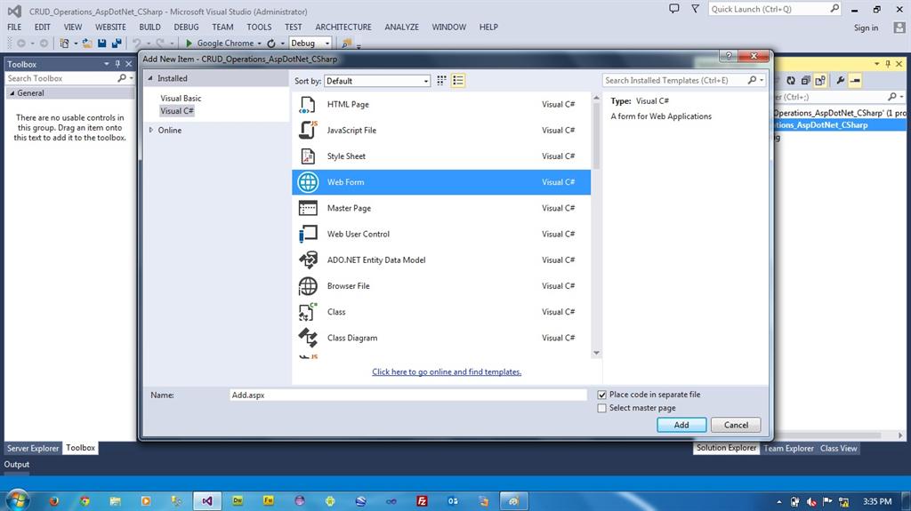Toggle Solution Explorer Show All Files icon
The width and height of the screenshot is (911, 511).
pyautogui.click(x=820, y=81)
